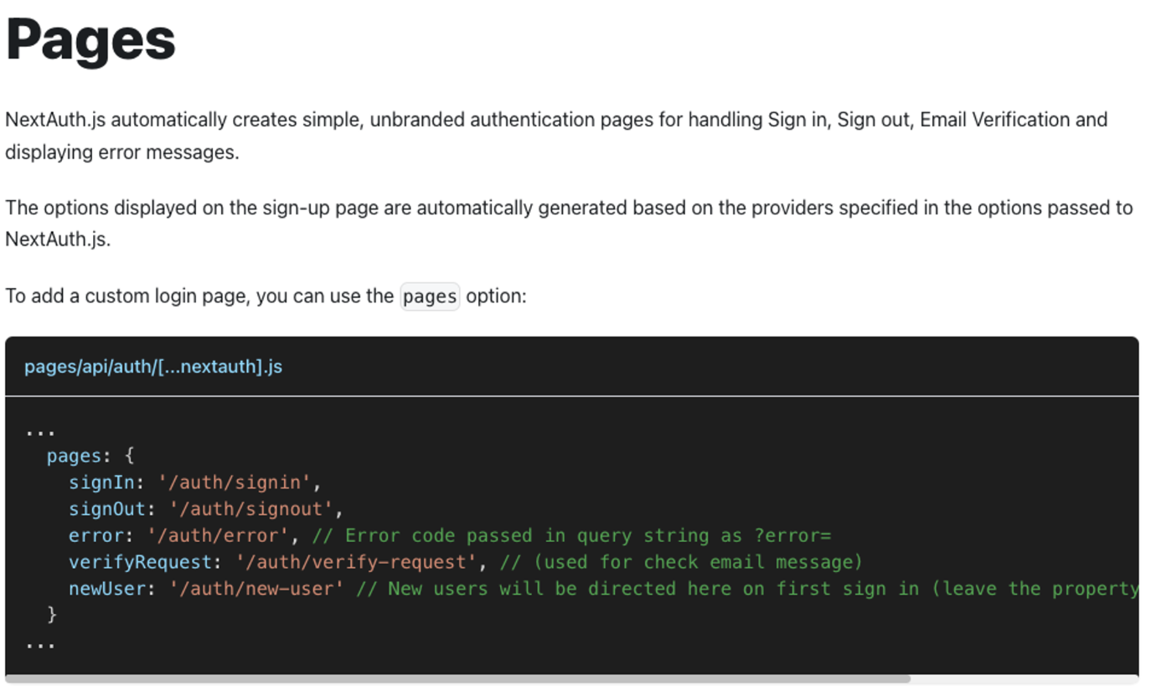Click the error: '/auth/error' code line
1151x686 pixels.
pos(450,536)
